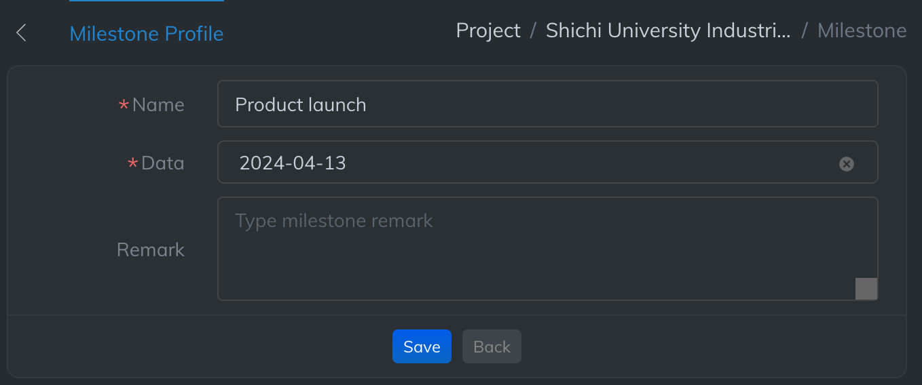Click the Remark textarea resize handle
The height and width of the screenshot is (385, 922).
[x=866, y=289]
